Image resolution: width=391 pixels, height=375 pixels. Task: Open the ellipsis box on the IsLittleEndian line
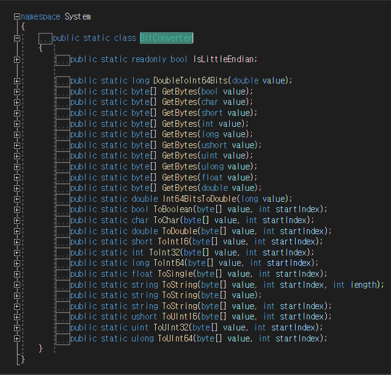tap(63, 60)
